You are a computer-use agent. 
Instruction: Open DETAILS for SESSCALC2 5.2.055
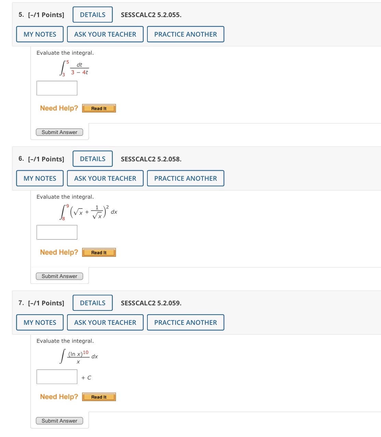pos(92,14)
